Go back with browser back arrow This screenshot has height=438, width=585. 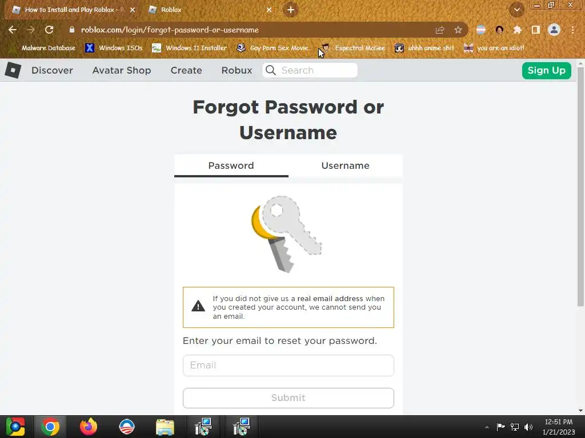point(13,30)
